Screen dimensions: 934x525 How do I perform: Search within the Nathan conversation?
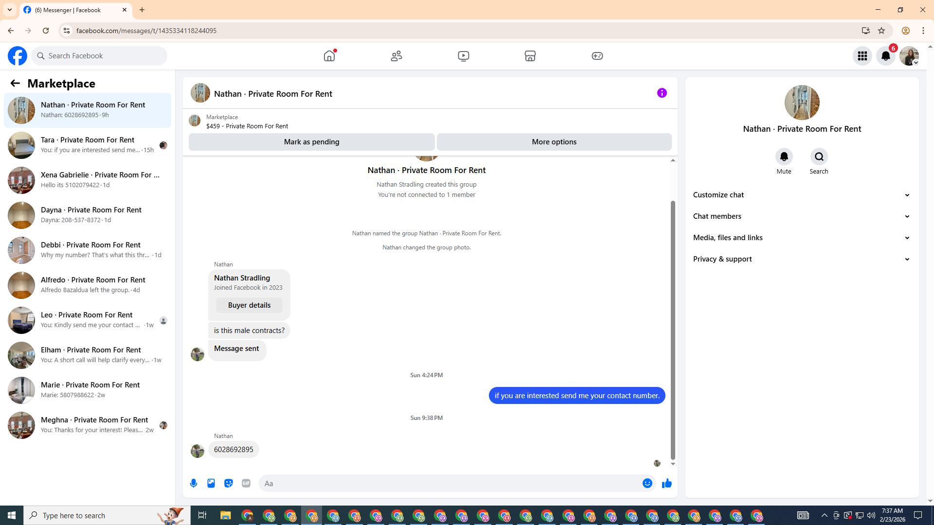pos(819,157)
